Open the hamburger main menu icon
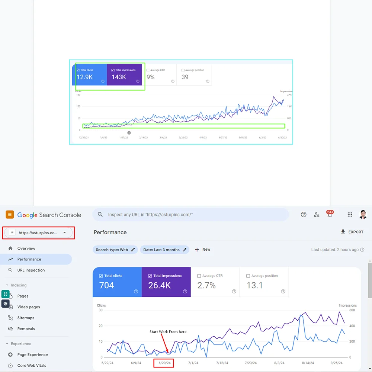 point(10,215)
